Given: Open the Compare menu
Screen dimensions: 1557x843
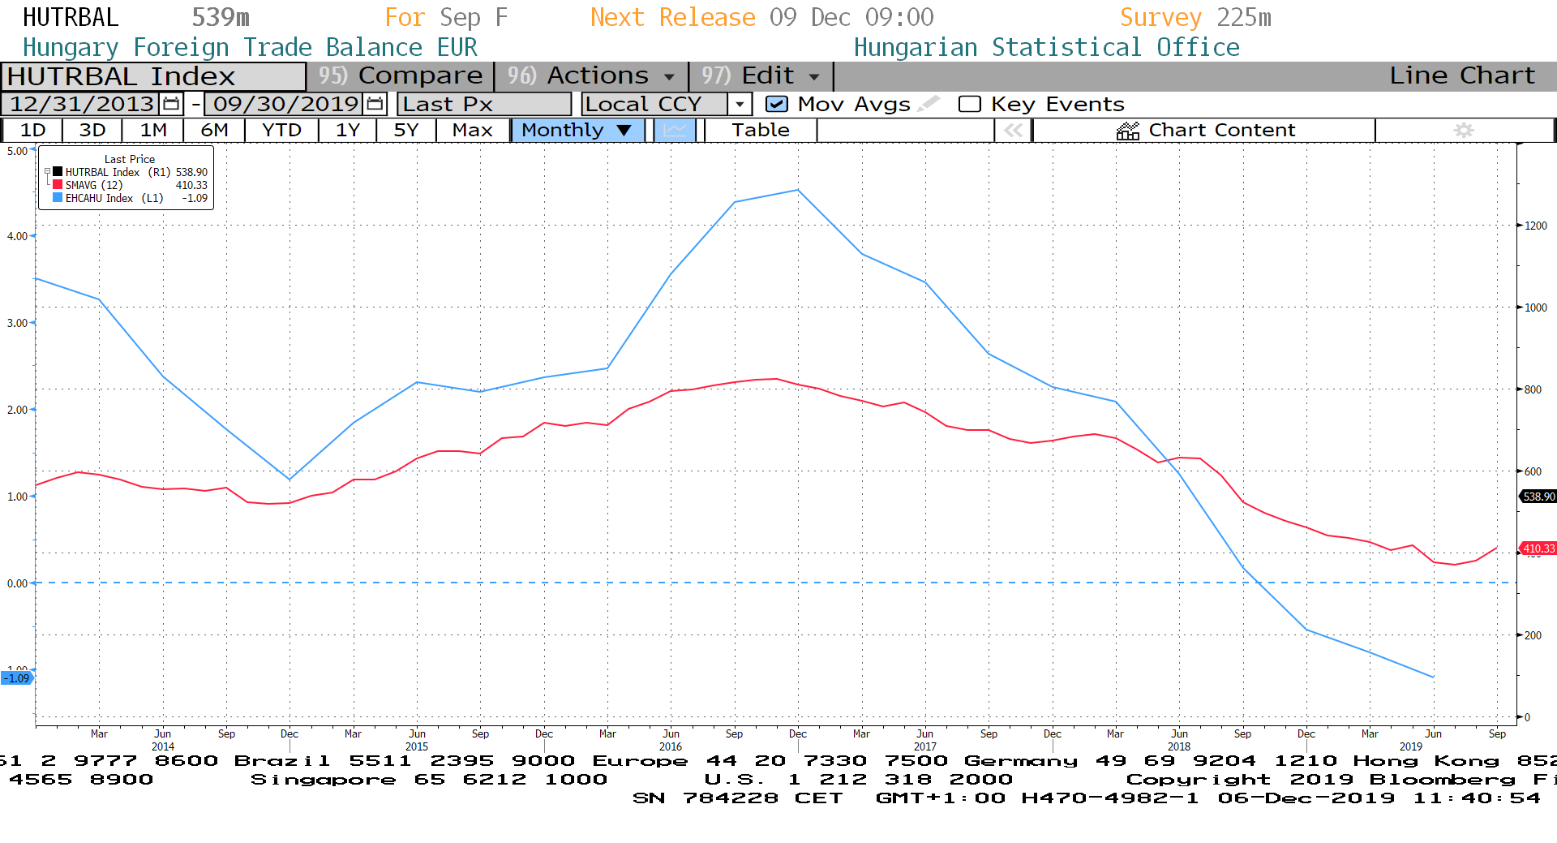Looking at the screenshot, I should pyautogui.click(x=401, y=75).
